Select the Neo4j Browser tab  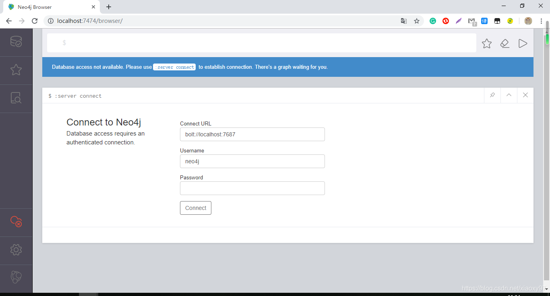pos(51,7)
